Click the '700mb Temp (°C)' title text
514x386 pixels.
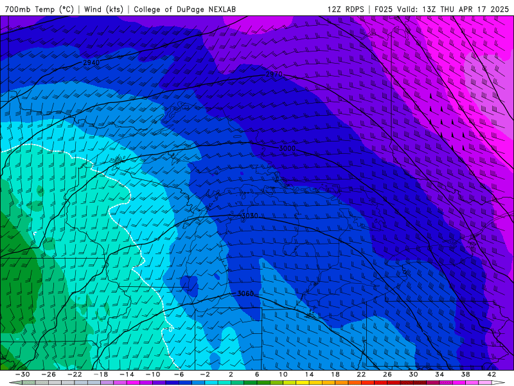pos(39,9)
